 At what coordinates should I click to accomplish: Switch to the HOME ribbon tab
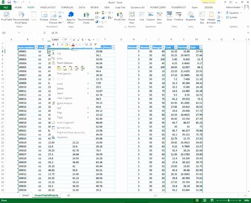(18, 7)
